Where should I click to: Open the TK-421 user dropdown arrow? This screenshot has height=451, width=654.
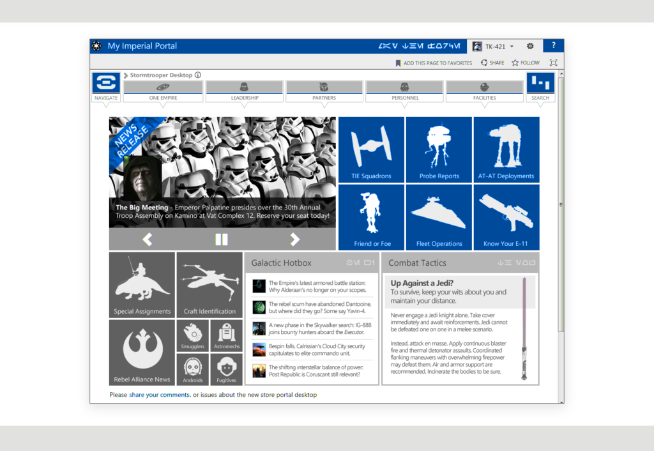(512, 46)
